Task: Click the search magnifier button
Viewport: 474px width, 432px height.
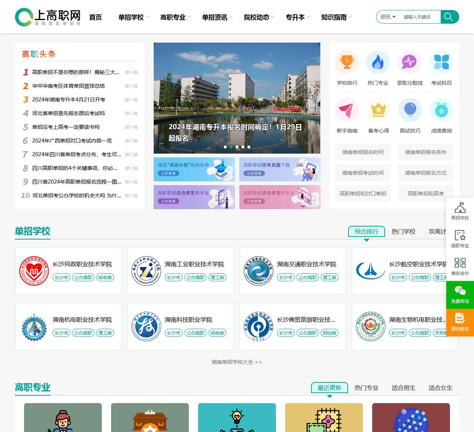Action: pos(450,17)
